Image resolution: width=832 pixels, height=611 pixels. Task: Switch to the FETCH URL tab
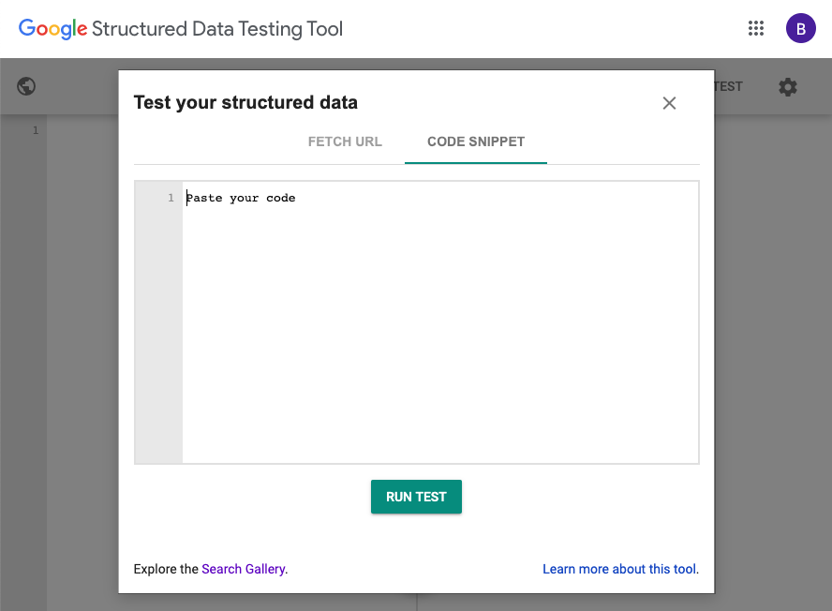[345, 142]
